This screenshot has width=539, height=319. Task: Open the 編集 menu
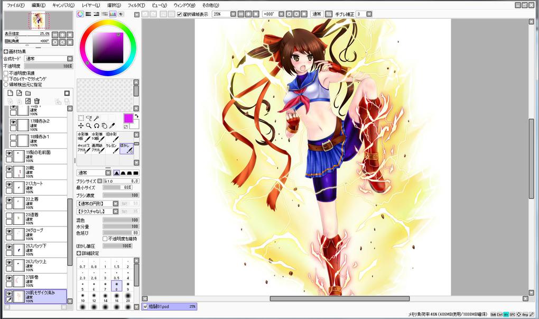[x=39, y=5]
